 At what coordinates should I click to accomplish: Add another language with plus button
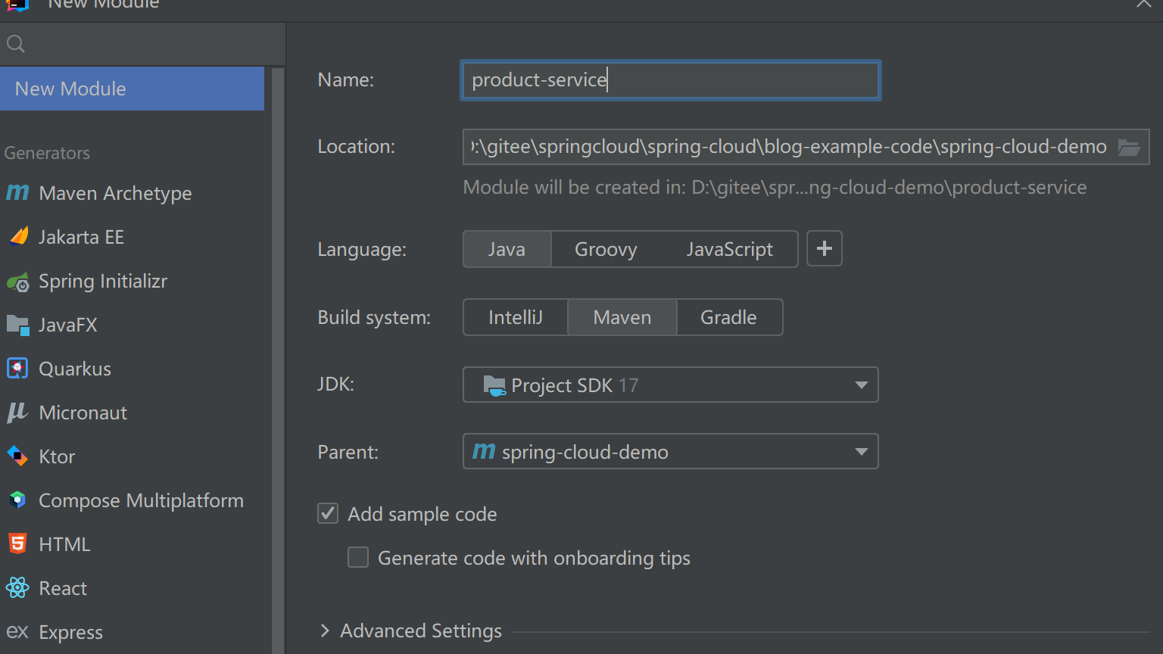825,249
